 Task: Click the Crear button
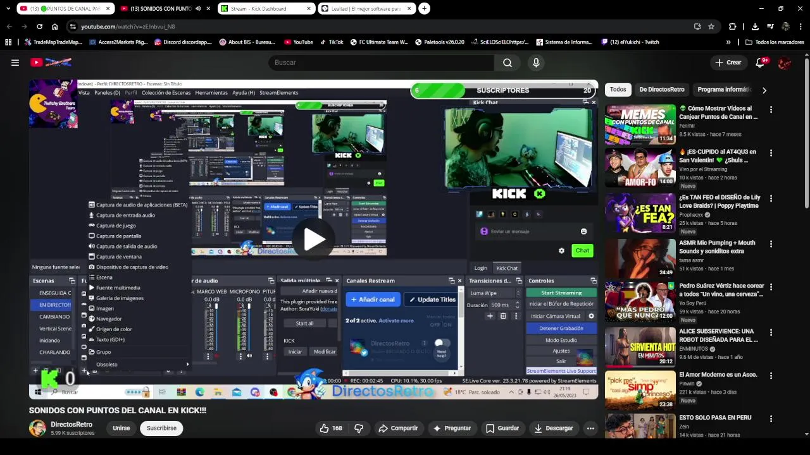728,63
